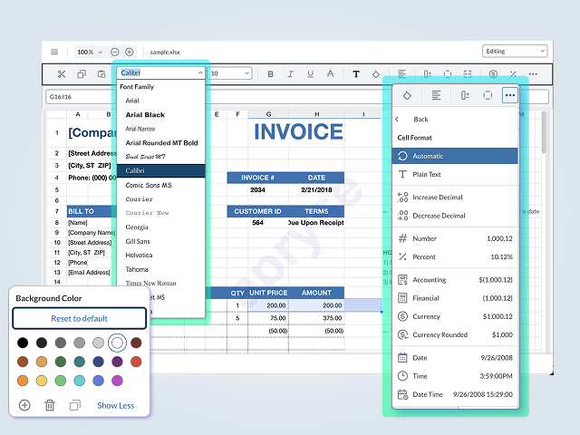Open the font size 10 dropdown
The height and width of the screenshot is (435, 580).
229,73
